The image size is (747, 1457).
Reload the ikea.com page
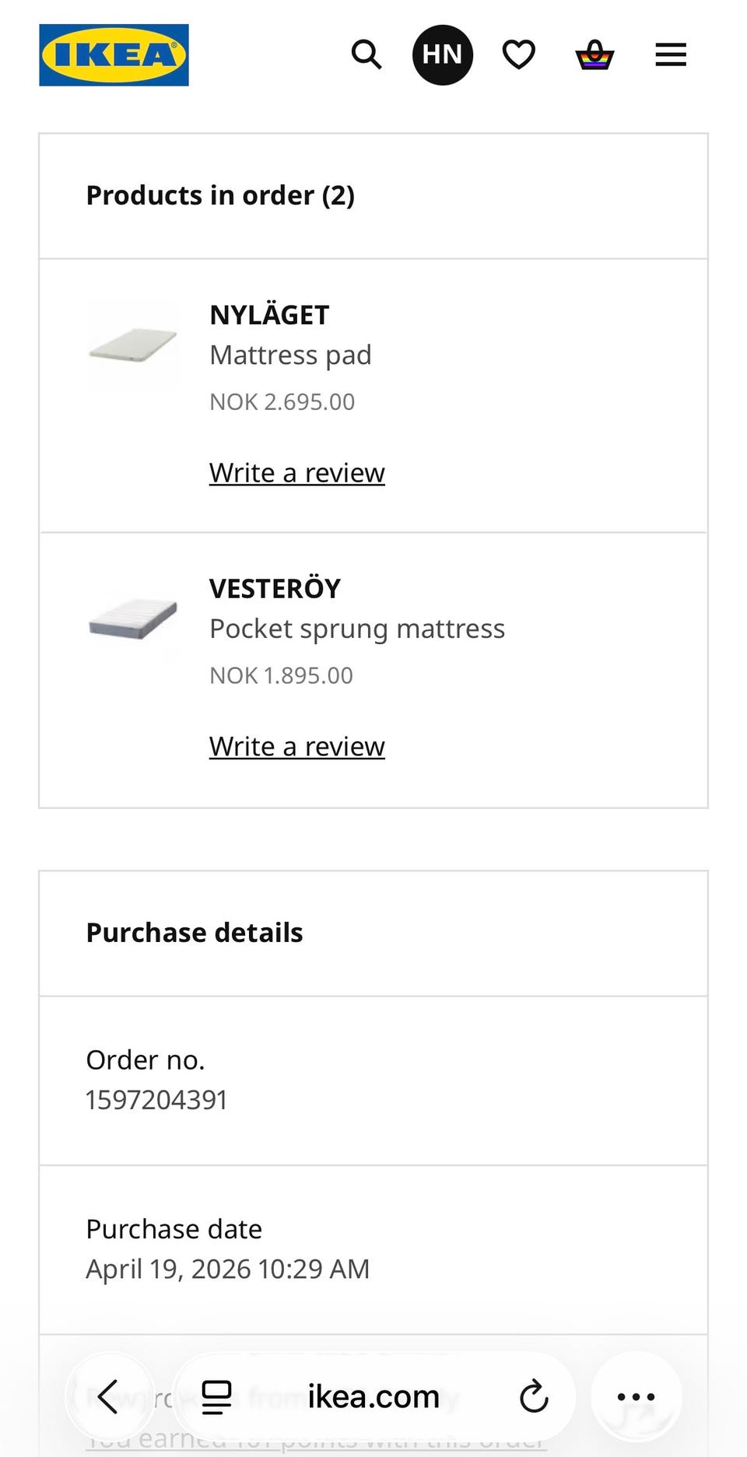534,1396
